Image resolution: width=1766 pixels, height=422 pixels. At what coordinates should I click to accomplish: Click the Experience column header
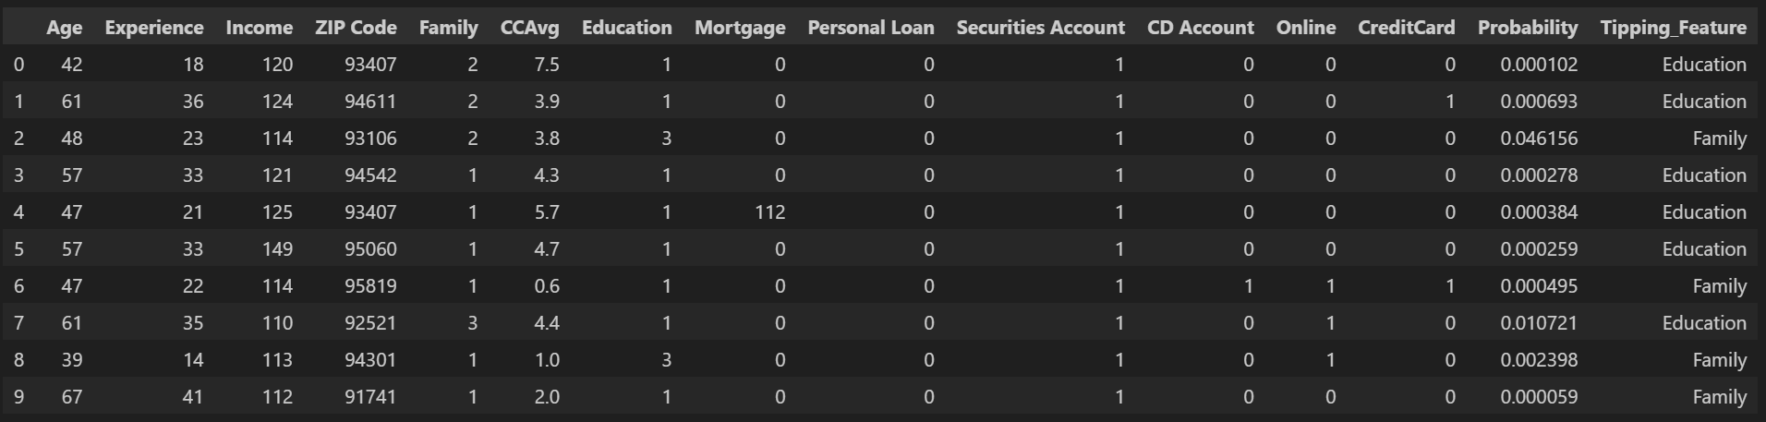click(x=154, y=28)
